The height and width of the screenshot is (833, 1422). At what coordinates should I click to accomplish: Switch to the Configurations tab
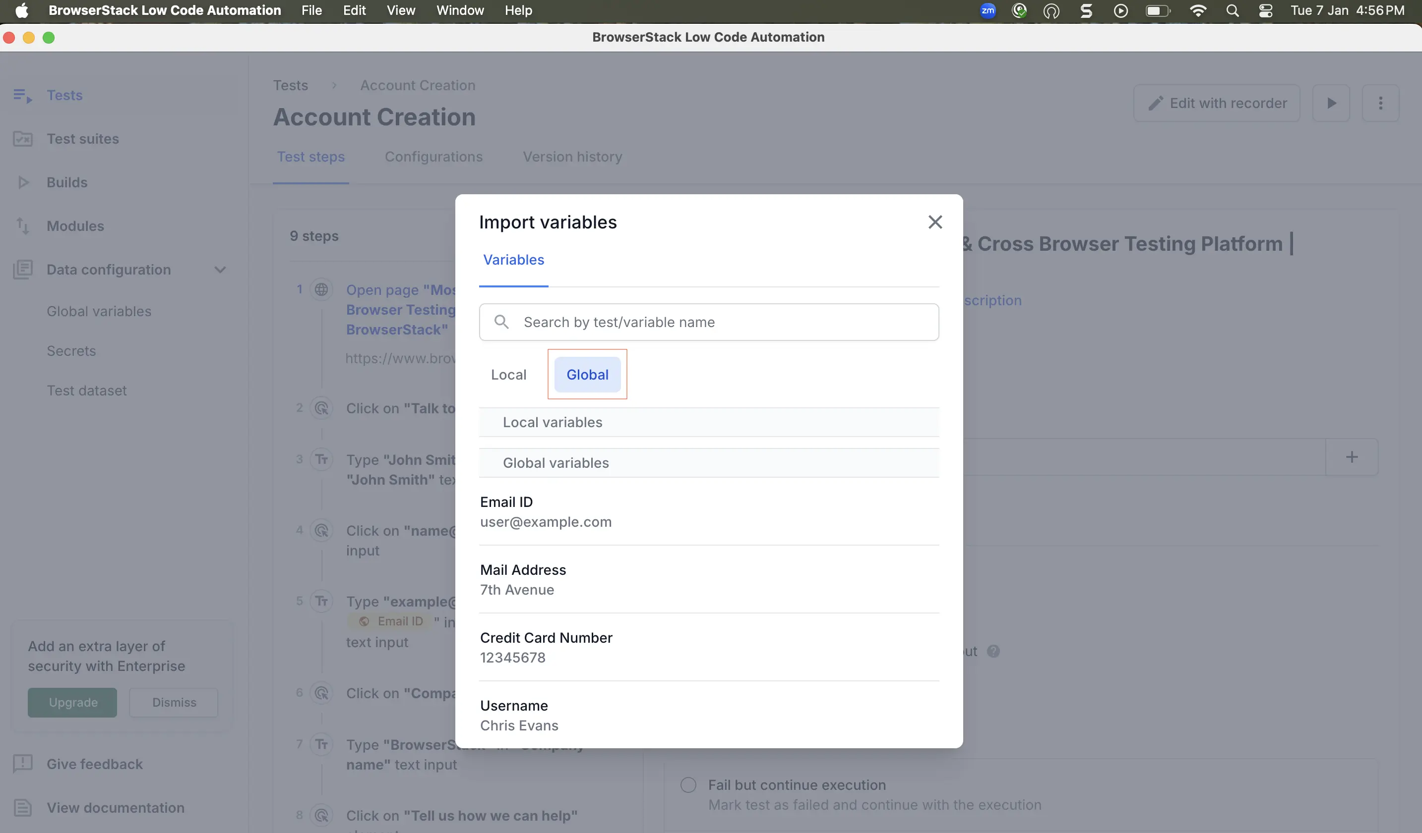433,157
